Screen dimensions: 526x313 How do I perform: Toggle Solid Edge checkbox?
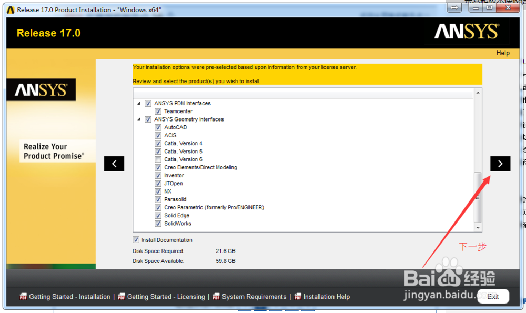158,216
